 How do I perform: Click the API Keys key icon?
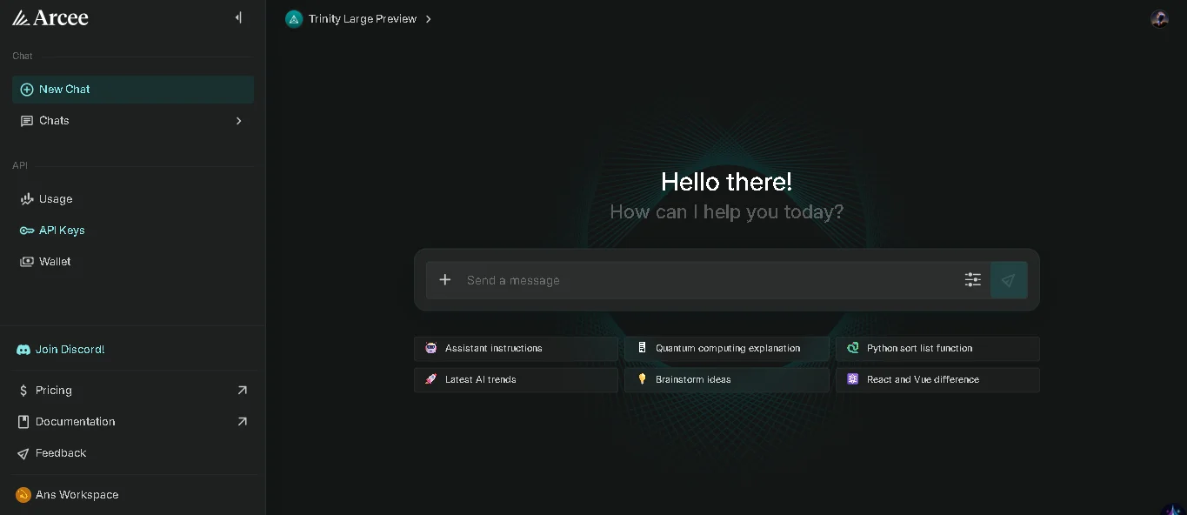27,231
